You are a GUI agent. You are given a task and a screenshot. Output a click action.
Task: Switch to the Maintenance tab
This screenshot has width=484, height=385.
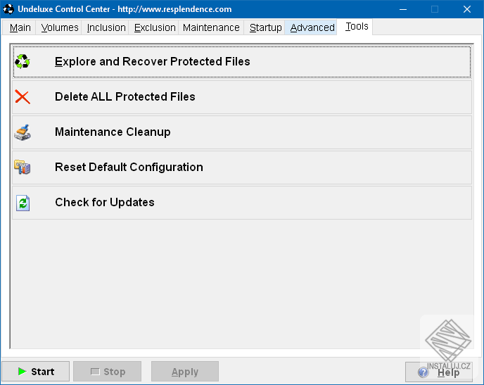[211, 27]
